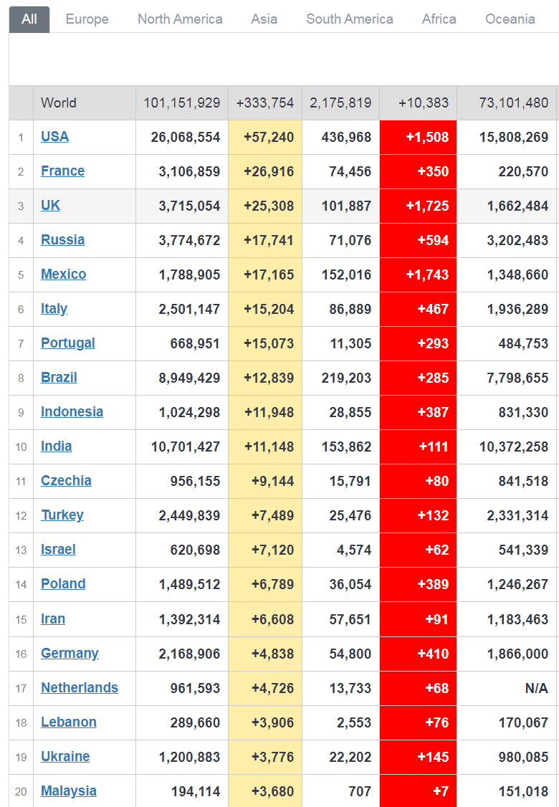Switch to the Europe tab
This screenshot has height=807, width=559.
(x=87, y=19)
